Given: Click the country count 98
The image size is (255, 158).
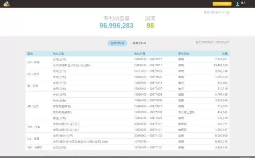Looking at the screenshot, I should tap(150, 26).
